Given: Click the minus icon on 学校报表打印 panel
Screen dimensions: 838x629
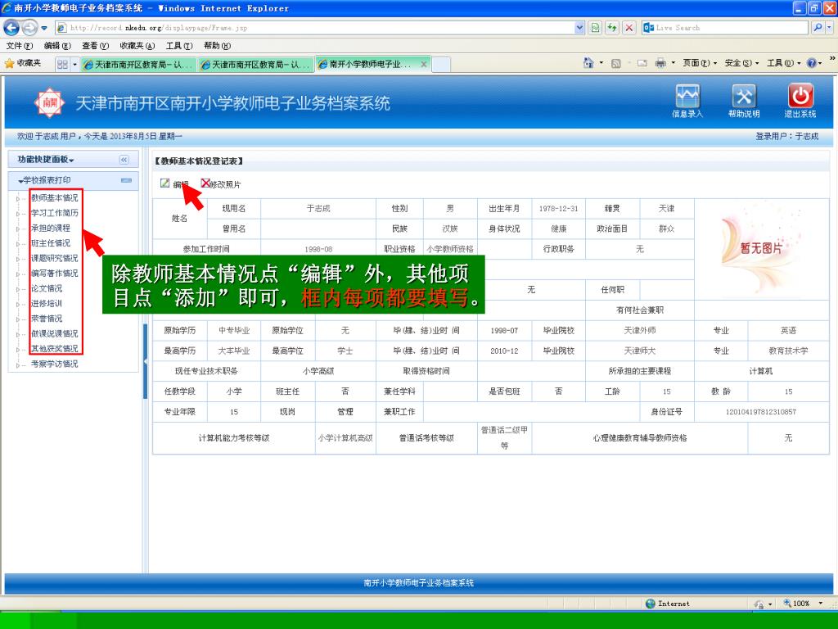Looking at the screenshot, I should [x=126, y=180].
